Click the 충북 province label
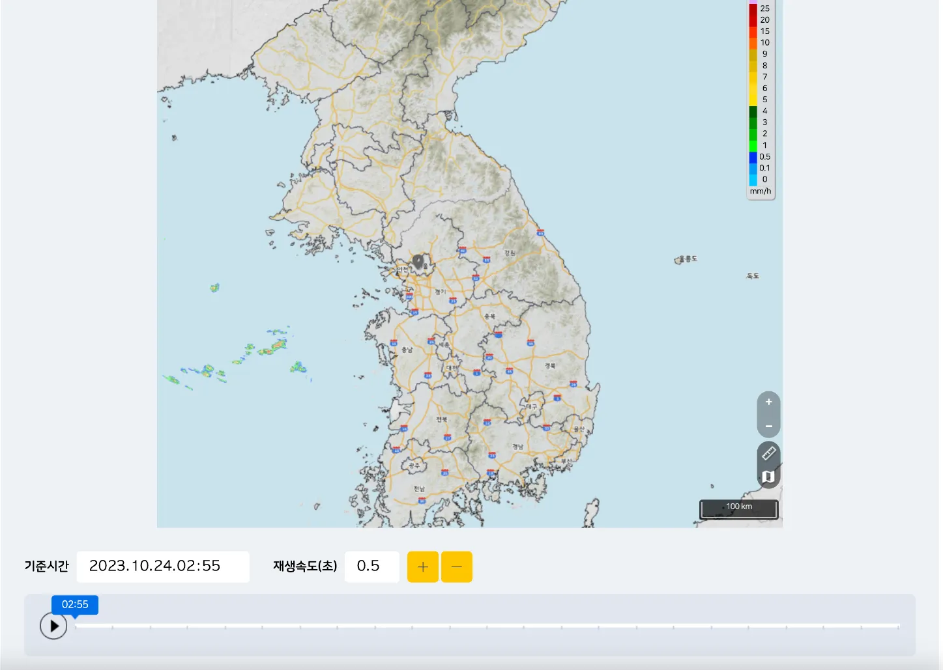 point(490,316)
